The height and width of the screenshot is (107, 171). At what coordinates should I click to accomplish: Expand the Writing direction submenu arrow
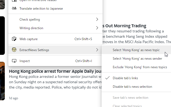(x=97, y=28)
